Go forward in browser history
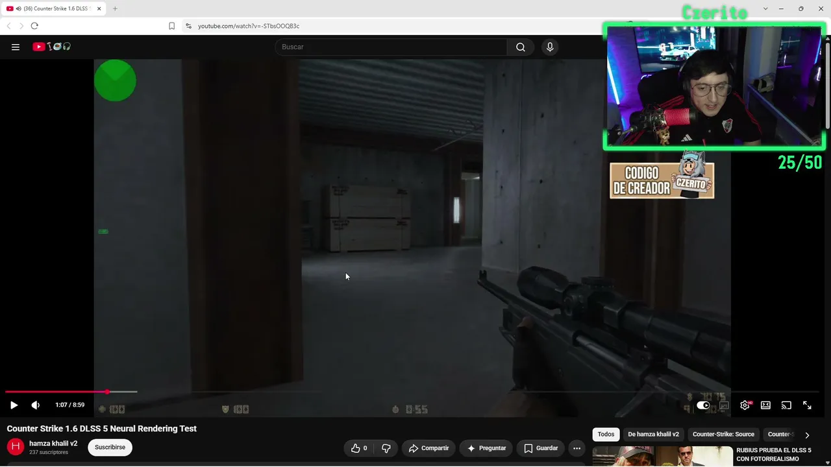The width and height of the screenshot is (831, 467). 21,26
